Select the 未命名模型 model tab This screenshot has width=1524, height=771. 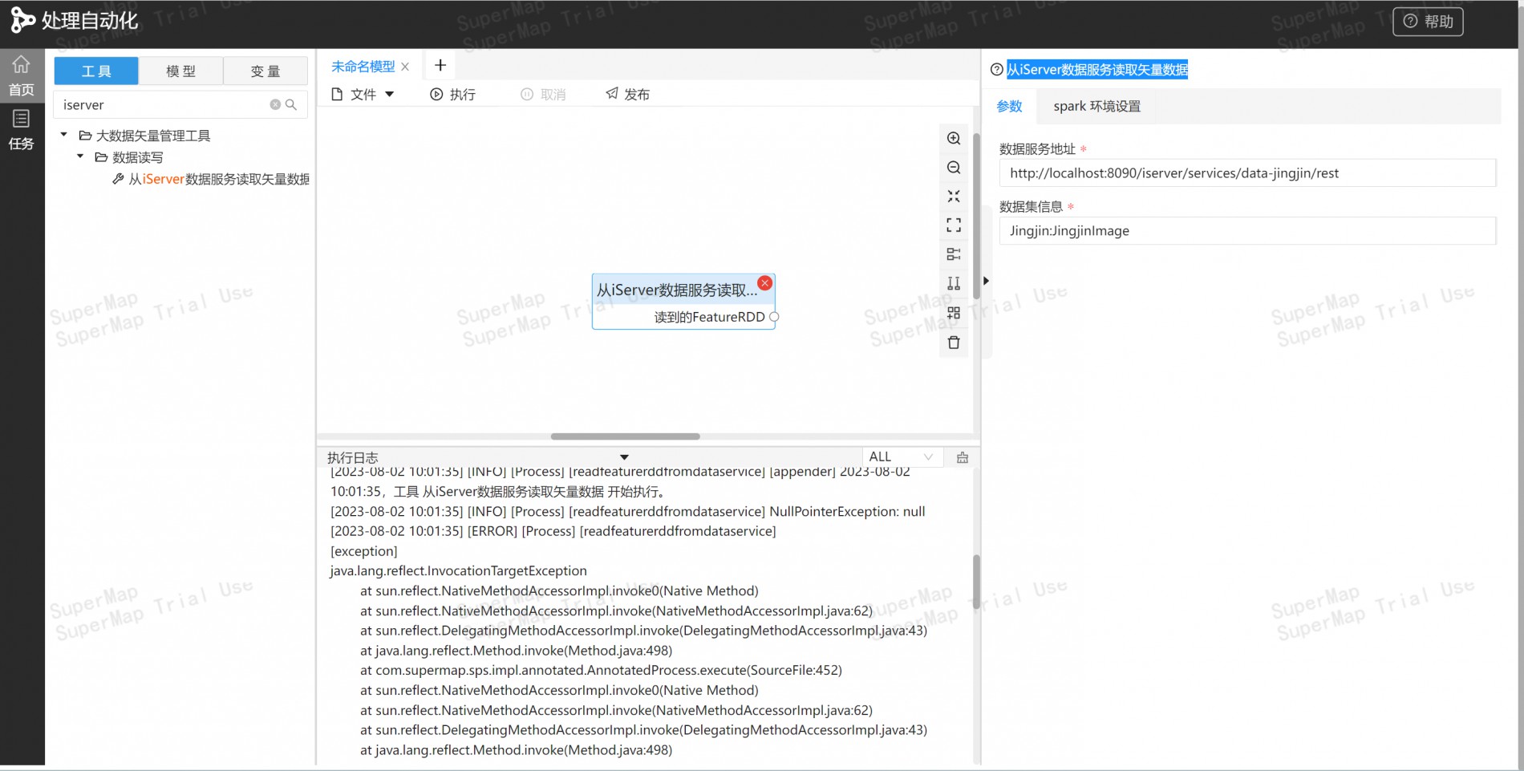363,67
